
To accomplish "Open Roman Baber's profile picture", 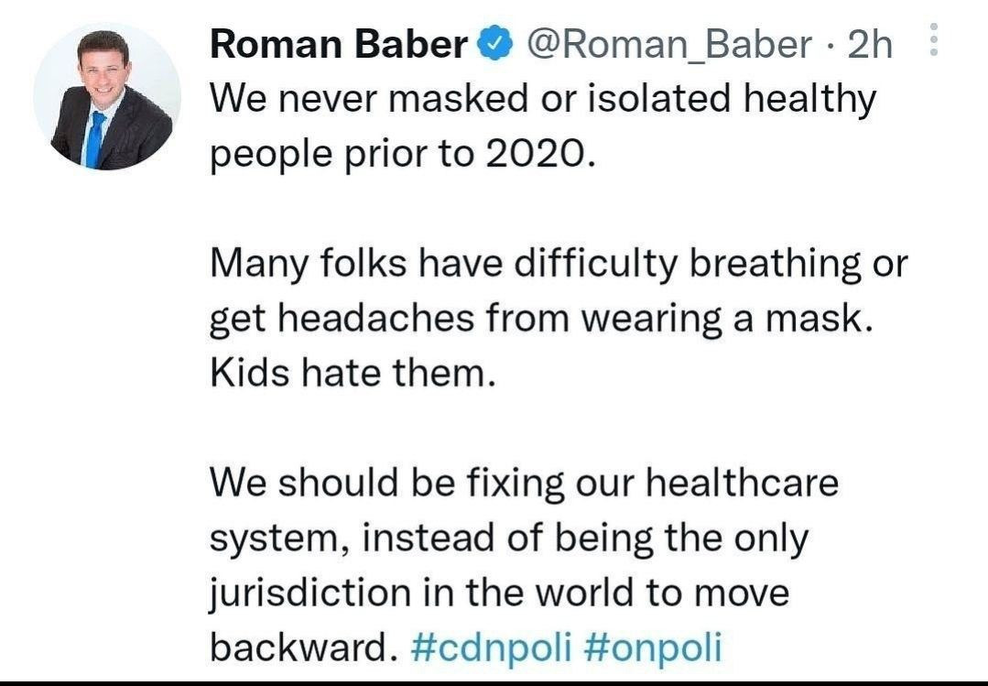I will tap(107, 98).
